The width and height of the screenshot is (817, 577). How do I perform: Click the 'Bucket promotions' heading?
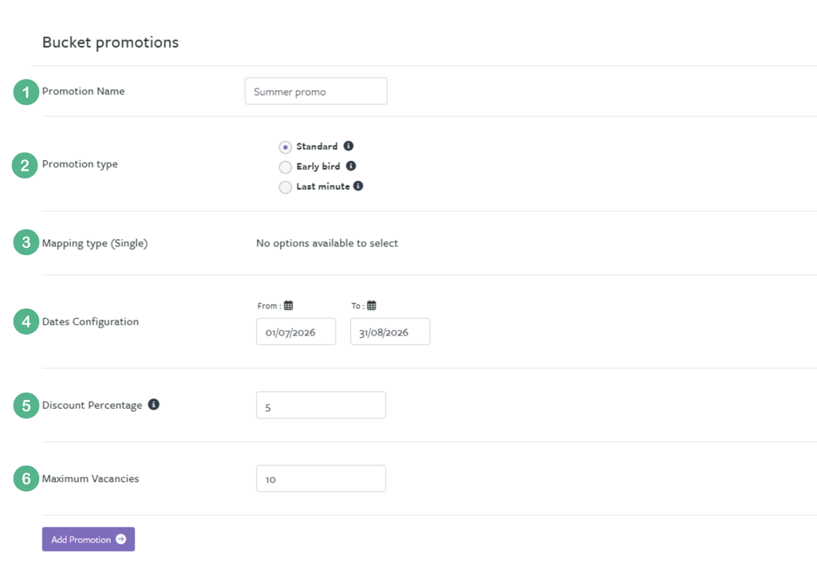(x=110, y=43)
